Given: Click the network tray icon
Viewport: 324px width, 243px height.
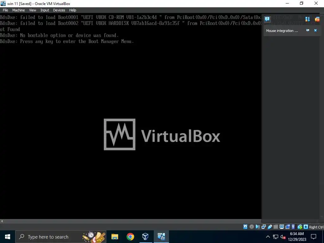Looking at the screenshot, I should (276, 237).
